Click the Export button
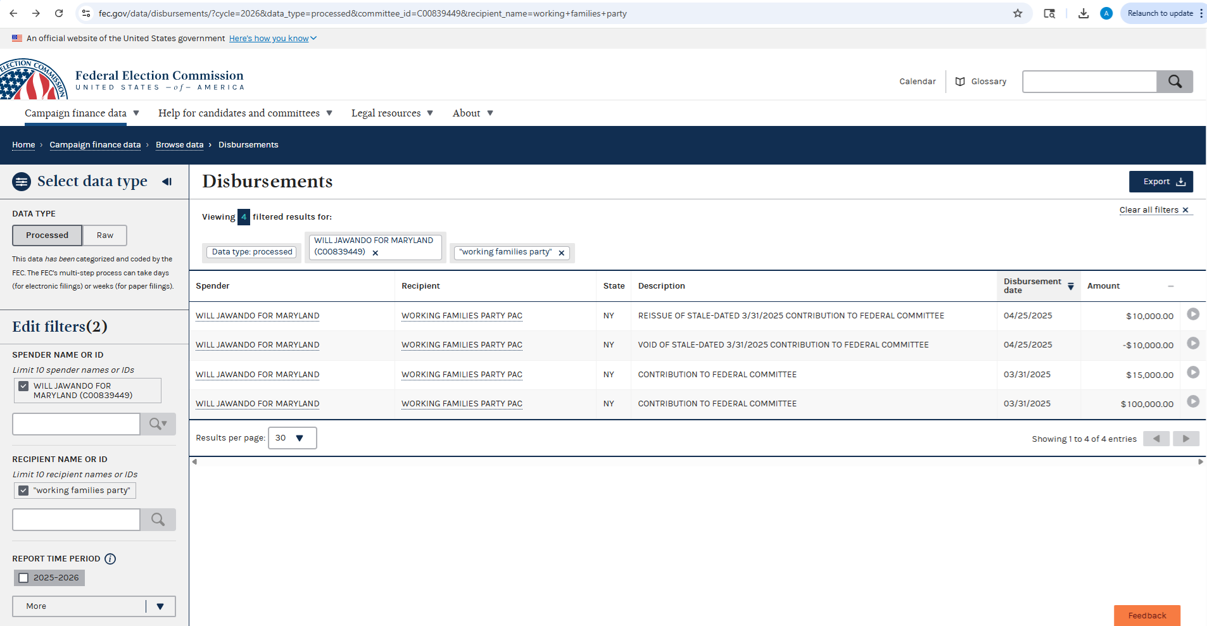1207x626 pixels. 1160,182
